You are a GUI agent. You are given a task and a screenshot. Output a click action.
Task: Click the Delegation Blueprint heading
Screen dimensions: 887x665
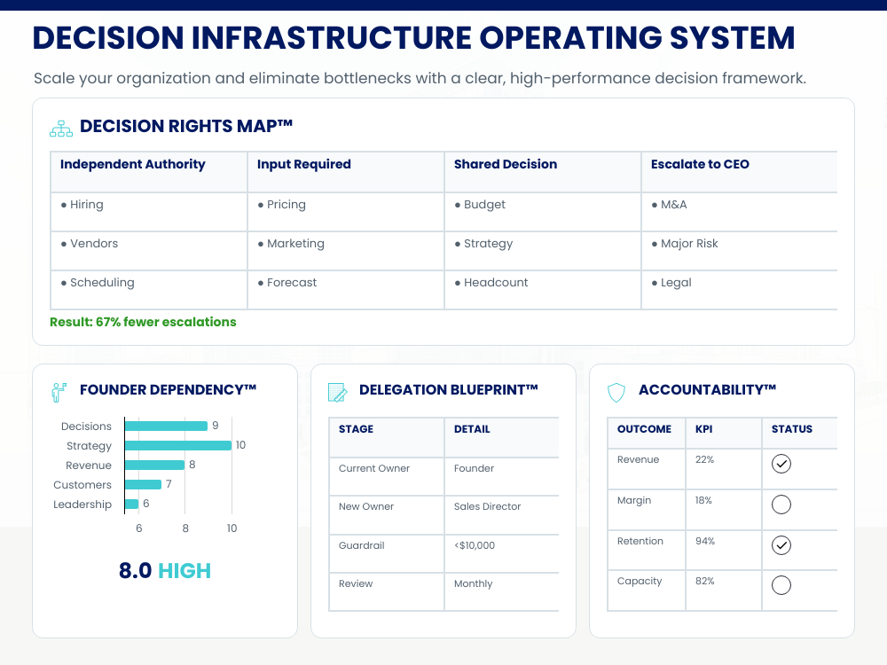tap(449, 389)
